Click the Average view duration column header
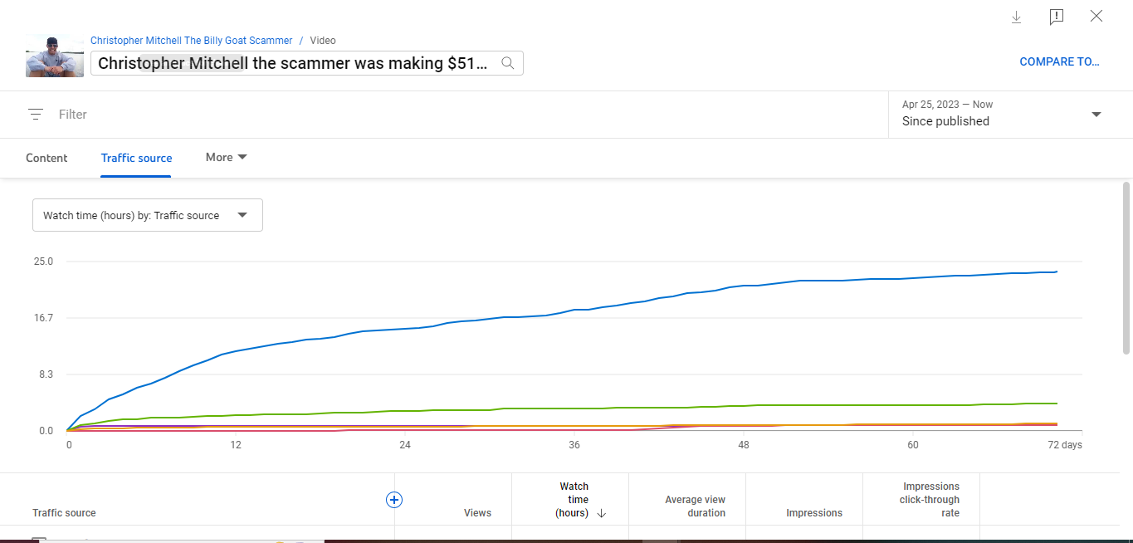This screenshot has width=1133, height=543. [695, 506]
